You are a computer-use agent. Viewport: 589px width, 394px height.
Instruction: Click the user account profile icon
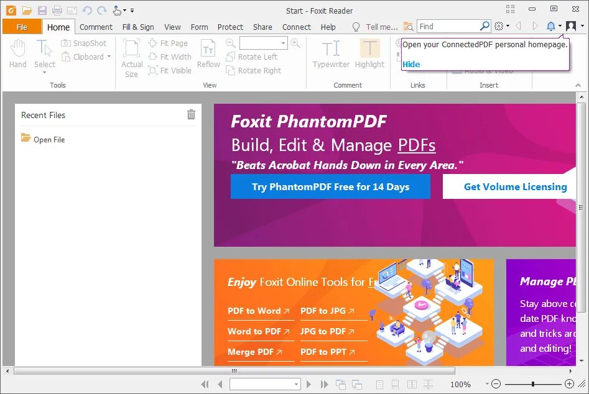click(x=571, y=26)
